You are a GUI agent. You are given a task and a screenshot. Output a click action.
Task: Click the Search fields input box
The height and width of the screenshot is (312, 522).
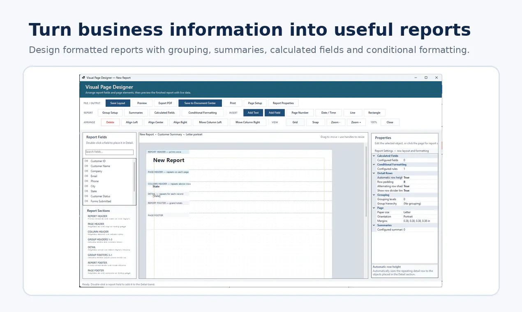[109, 152]
